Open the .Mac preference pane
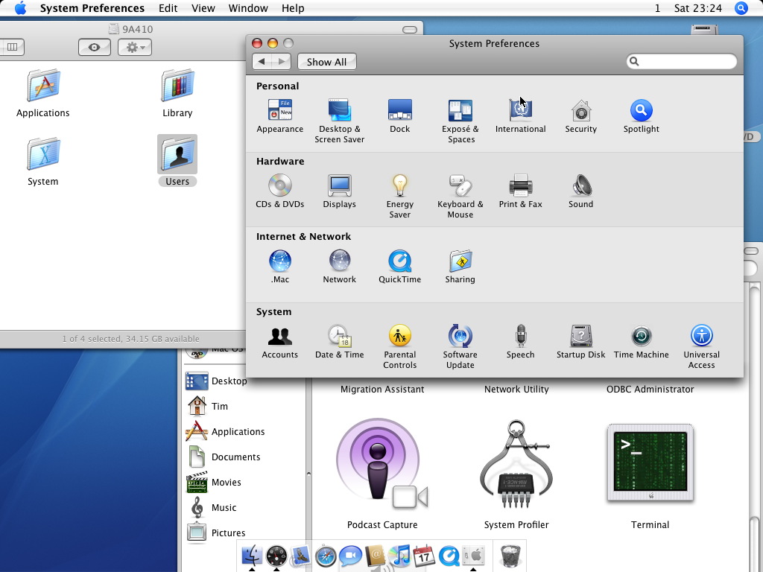Image resolution: width=763 pixels, height=572 pixels. 280,267
